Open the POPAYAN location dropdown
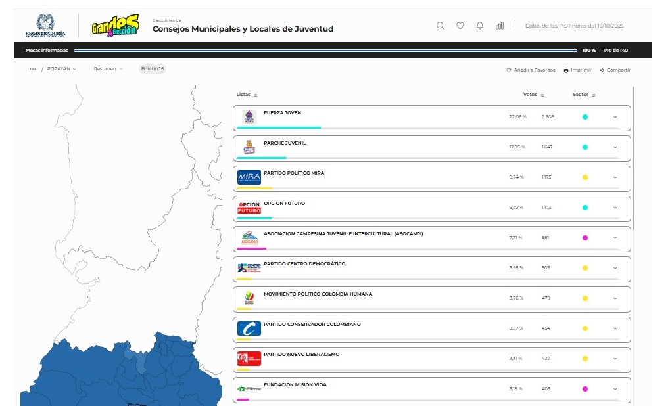The image size is (670, 406). 62,69
